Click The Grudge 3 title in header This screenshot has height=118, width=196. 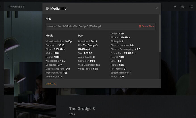click(x=16, y=7)
